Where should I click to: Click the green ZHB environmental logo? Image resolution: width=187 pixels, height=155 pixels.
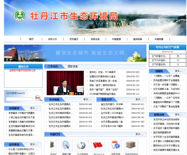click(x=20, y=15)
